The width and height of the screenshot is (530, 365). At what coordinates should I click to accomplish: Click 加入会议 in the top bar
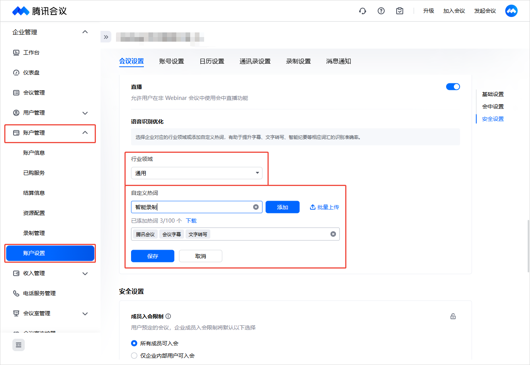(x=454, y=11)
